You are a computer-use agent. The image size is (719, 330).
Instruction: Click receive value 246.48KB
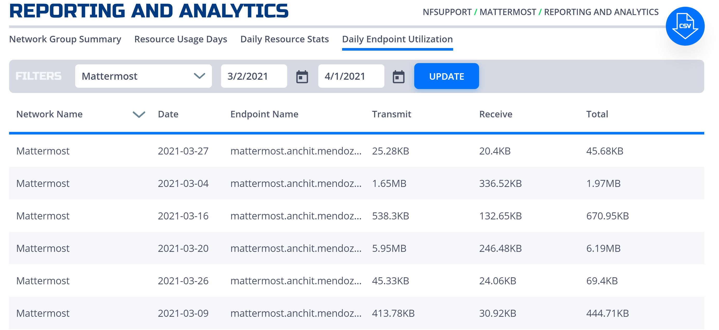[500, 248]
